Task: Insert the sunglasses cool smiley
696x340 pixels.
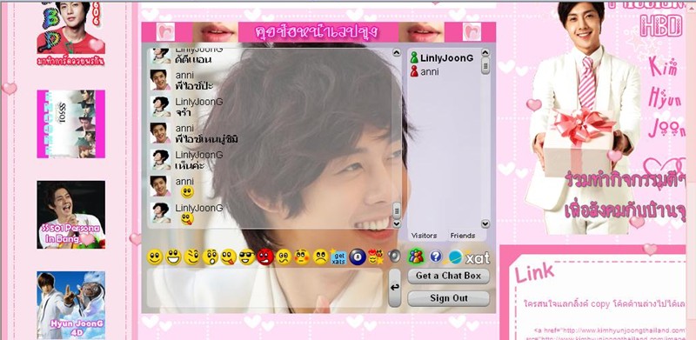Action: coord(247,257)
